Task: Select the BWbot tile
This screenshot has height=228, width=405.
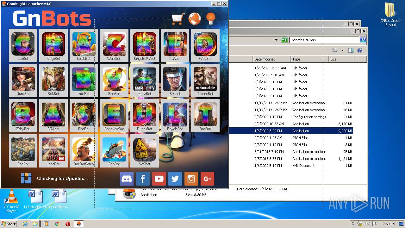Action: pos(175,80)
